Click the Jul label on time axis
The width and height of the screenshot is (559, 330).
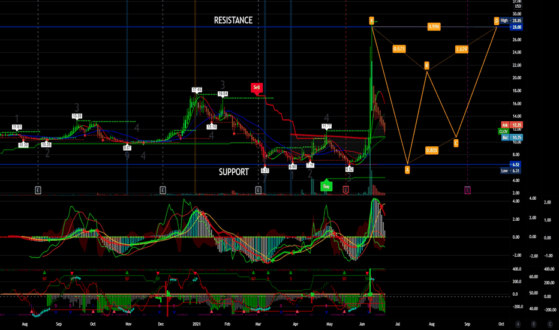tap(398, 324)
